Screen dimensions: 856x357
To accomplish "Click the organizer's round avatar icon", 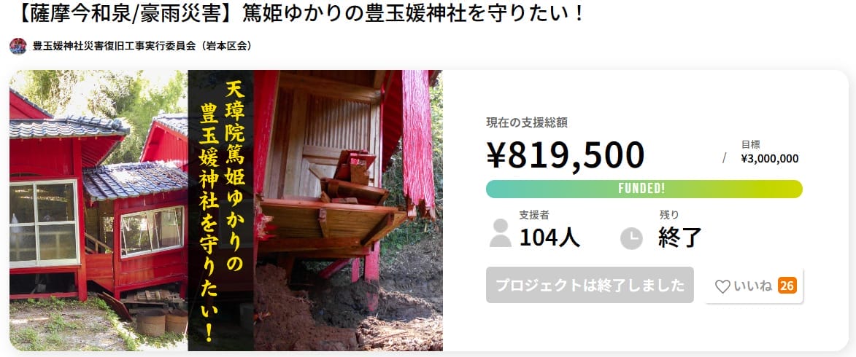I will click(18, 47).
